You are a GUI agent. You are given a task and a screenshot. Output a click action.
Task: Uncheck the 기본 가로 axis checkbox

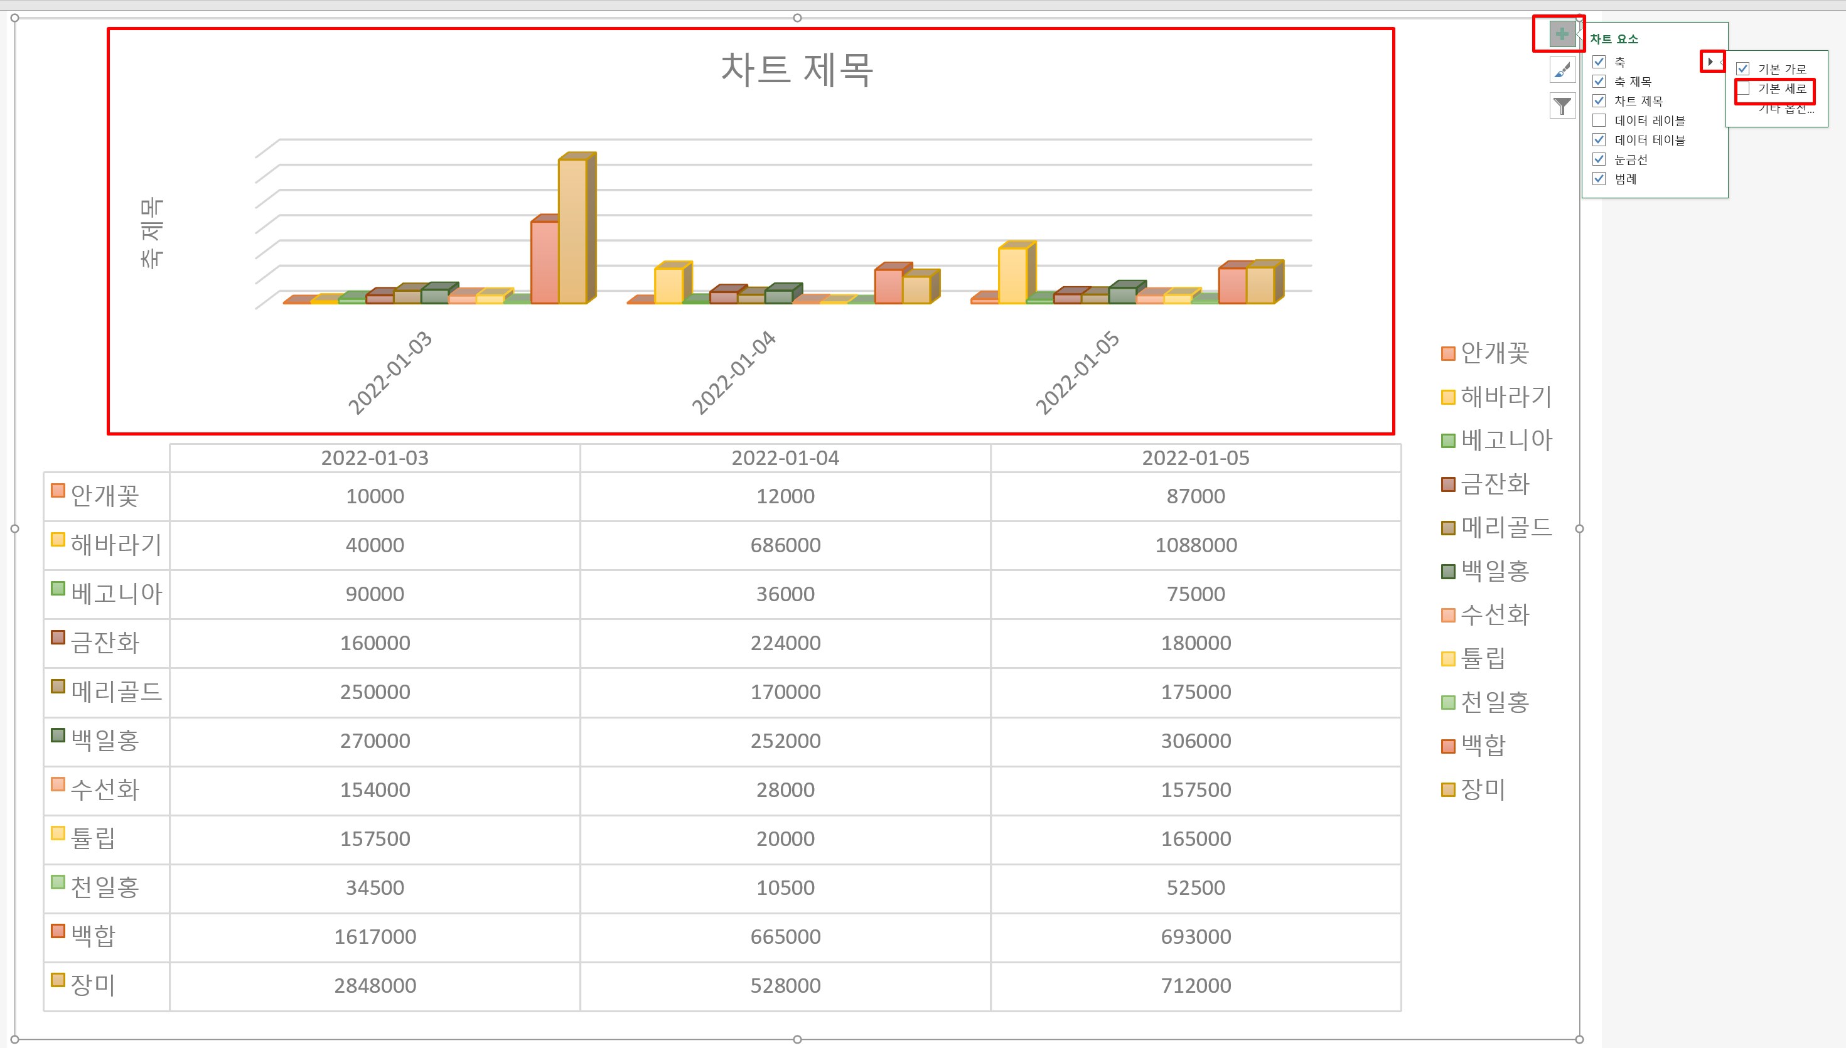tap(1743, 69)
